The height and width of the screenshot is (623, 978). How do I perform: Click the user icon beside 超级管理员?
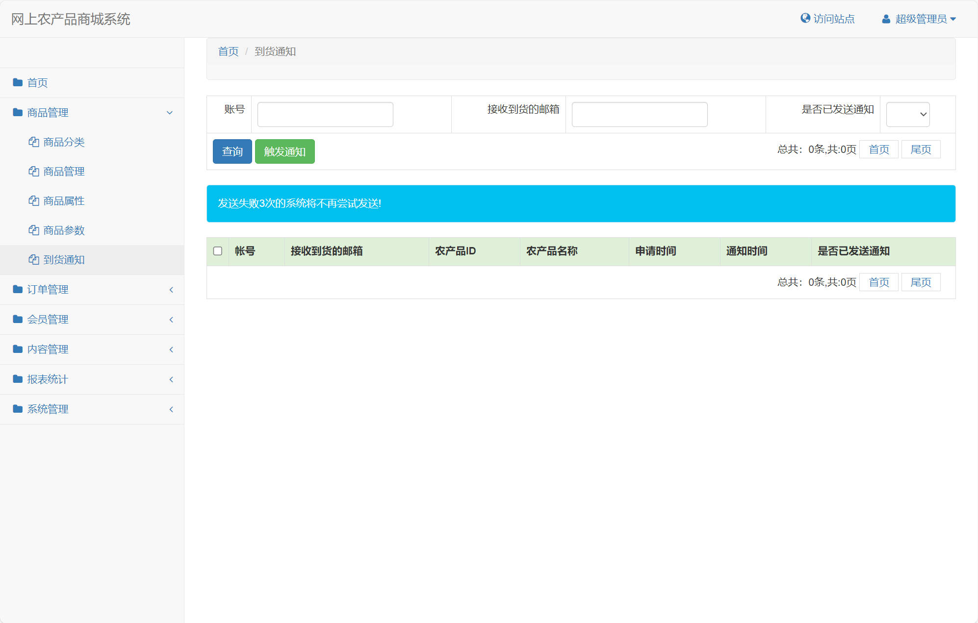[886, 19]
